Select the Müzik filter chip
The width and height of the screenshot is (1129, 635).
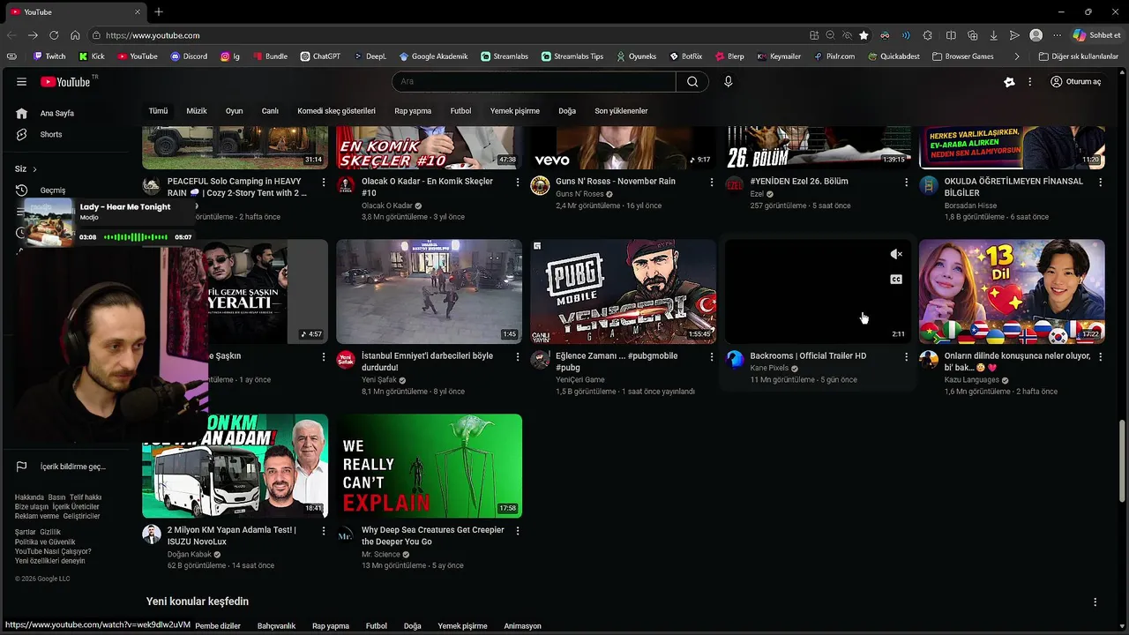pyautogui.click(x=197, y=111)
